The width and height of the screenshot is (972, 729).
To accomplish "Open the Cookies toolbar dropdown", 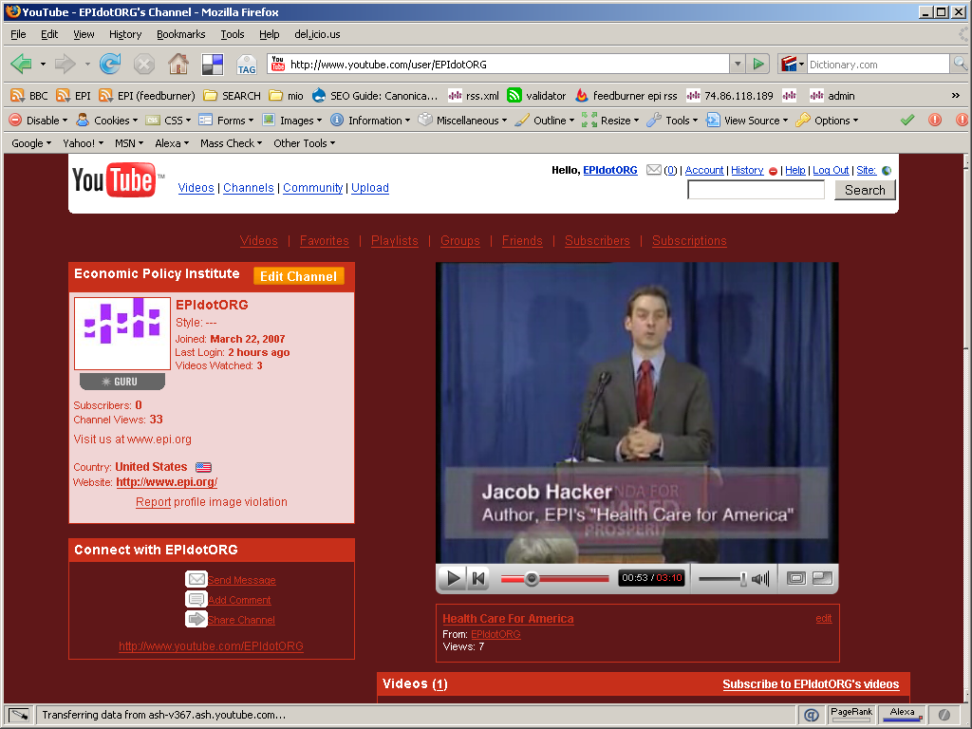I will tap(106, 121).
